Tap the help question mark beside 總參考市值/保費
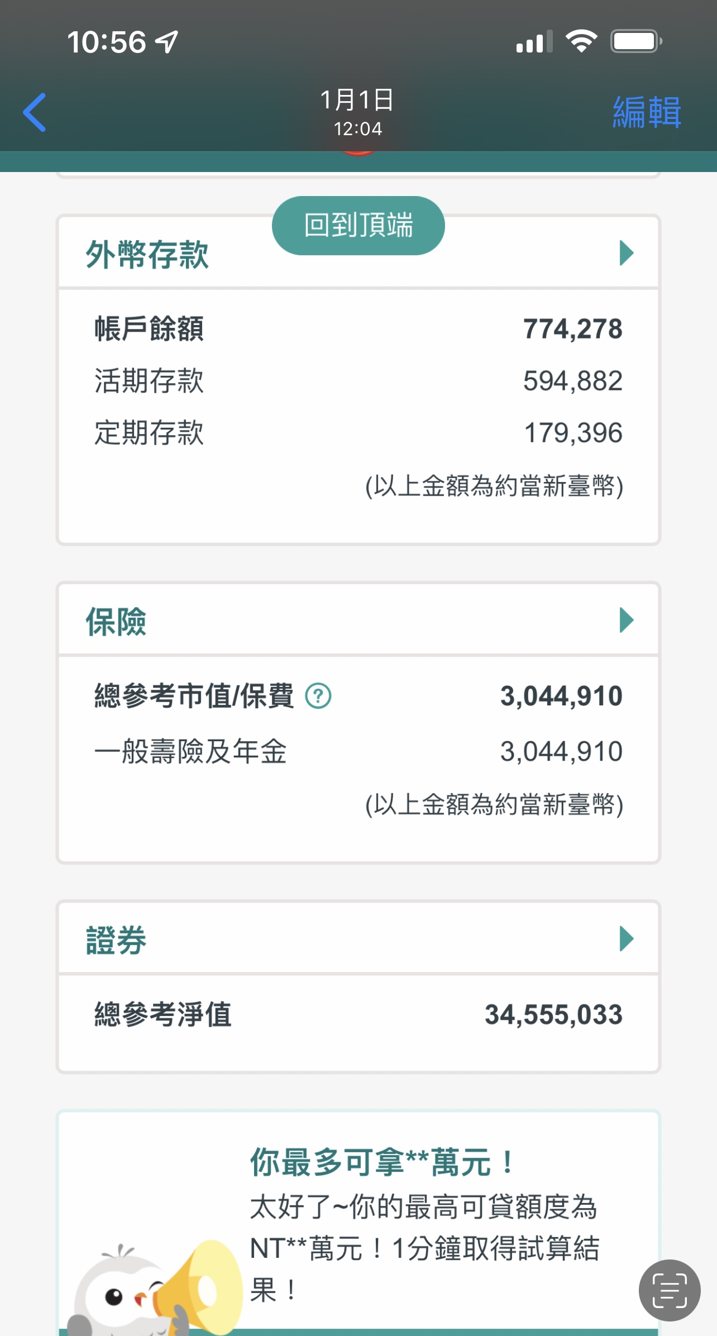This screenshot has height=1336, width=717. 318,696
